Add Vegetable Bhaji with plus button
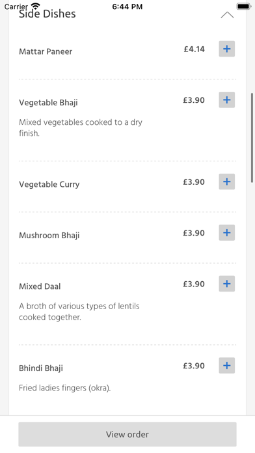The image size is (255, 453). (226, 100)
